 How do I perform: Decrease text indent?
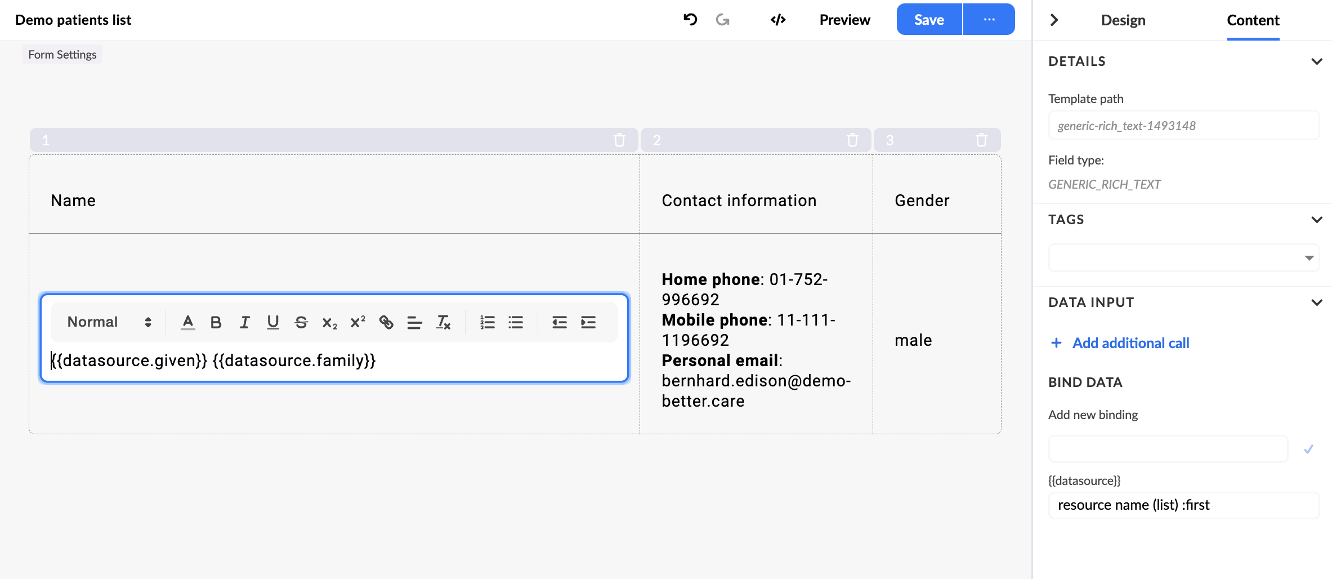[560, 322]
